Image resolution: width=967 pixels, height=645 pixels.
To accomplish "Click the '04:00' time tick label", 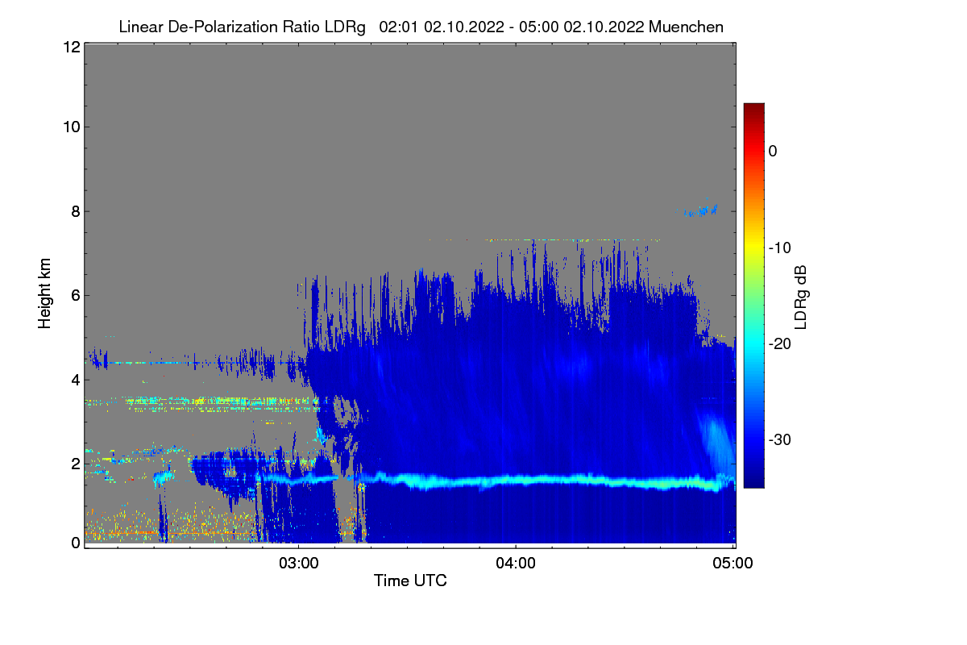I will pos(516,563).
